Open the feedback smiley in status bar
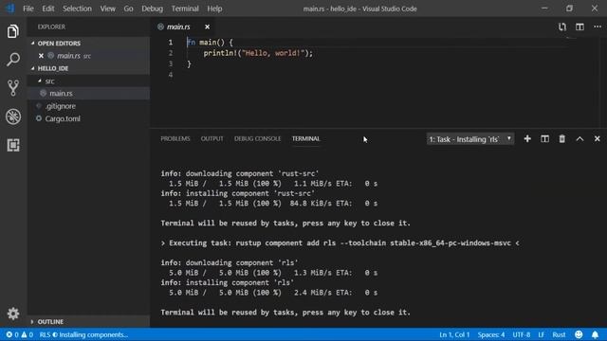 pyautogui.click(x=579, y=334)
